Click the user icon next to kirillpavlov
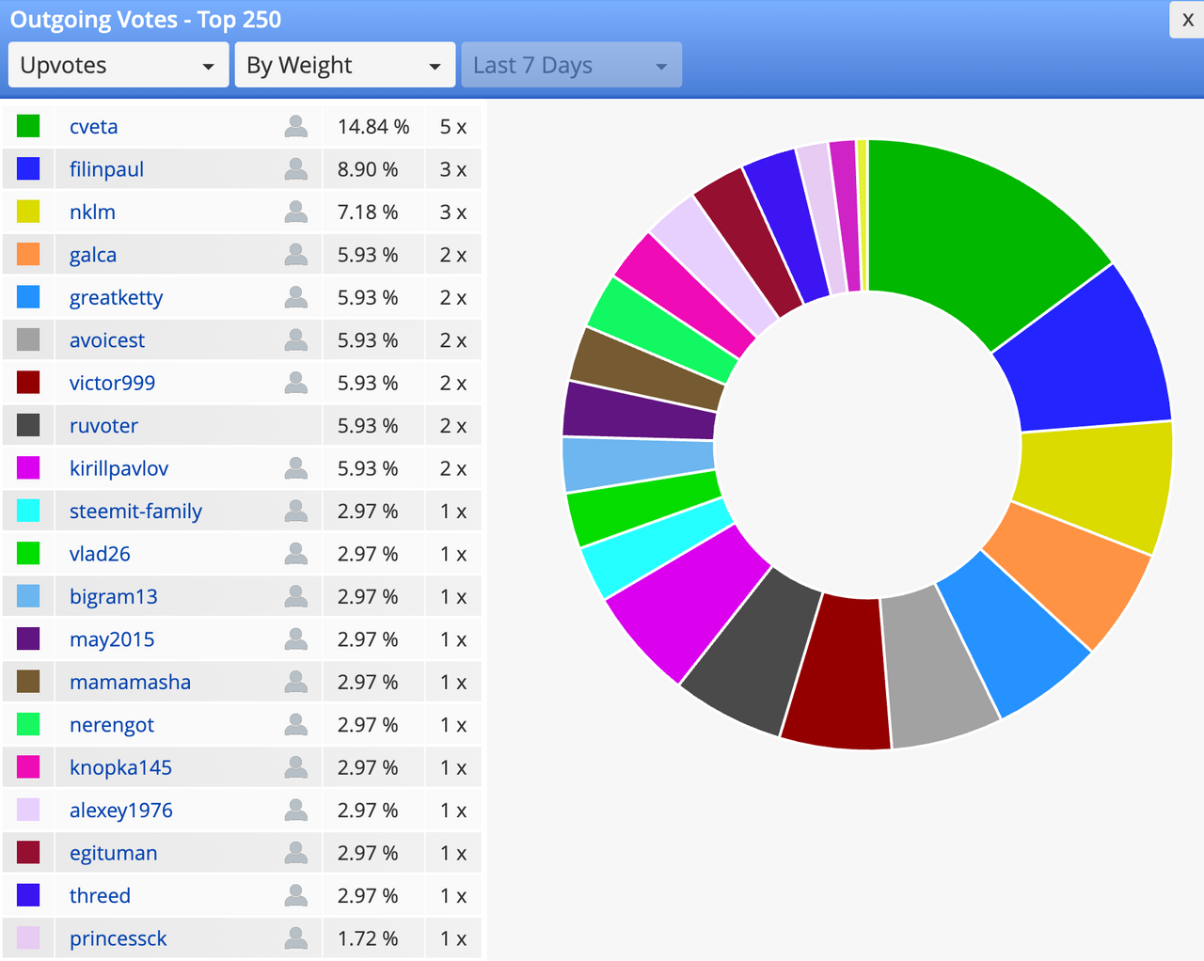 point(296,468)
